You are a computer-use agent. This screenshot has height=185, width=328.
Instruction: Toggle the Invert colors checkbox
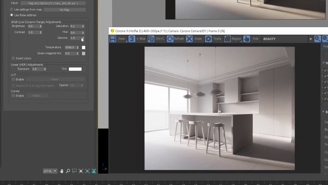(13, 58)
